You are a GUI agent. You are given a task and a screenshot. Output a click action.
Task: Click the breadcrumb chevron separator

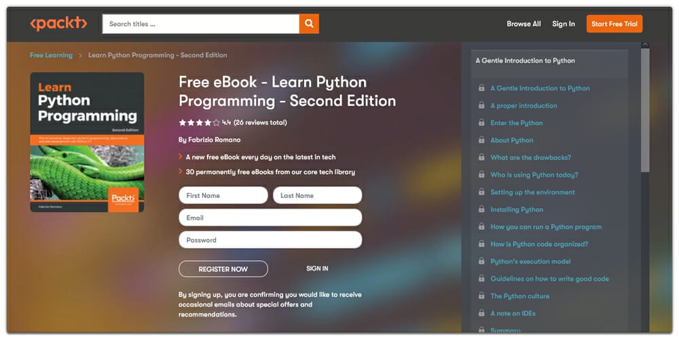pyautogui.click(x=81, y=56)
